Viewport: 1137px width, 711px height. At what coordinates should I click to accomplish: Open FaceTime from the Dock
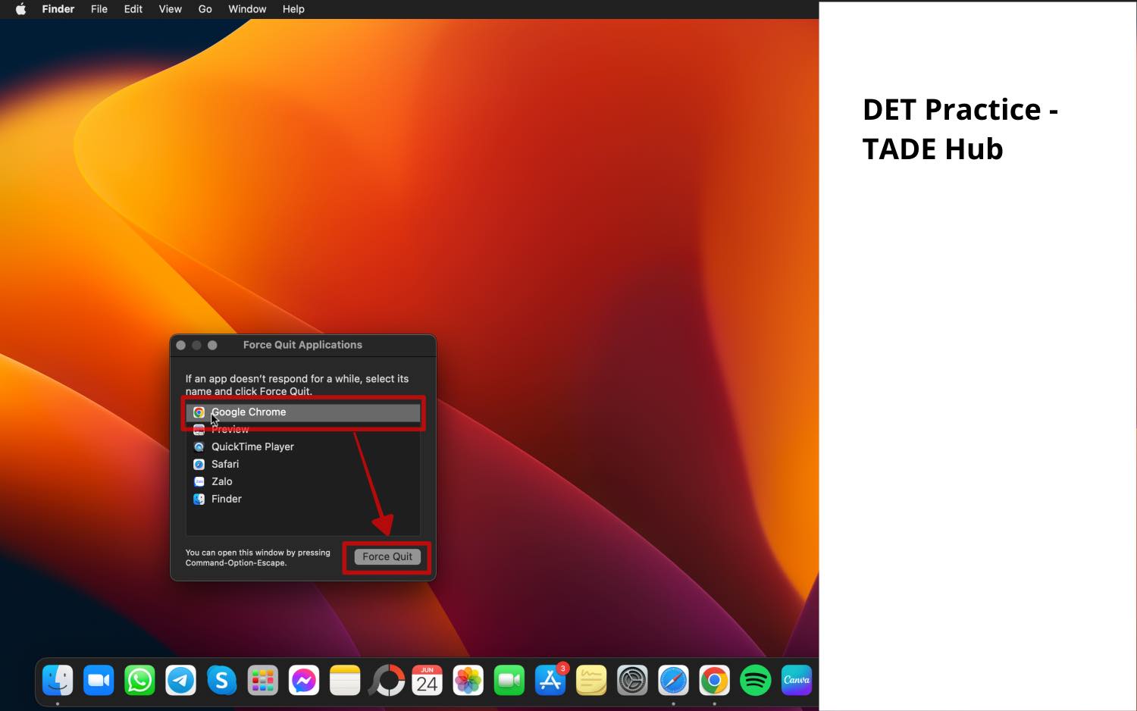(x=509, y=680)
